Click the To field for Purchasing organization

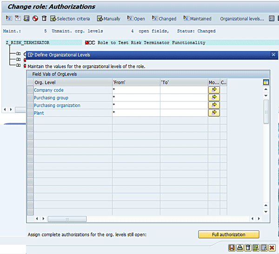[x=184, y=105]
